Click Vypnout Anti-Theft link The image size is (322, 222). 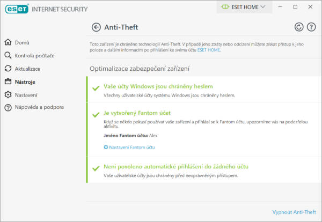(x=294, y=212)
